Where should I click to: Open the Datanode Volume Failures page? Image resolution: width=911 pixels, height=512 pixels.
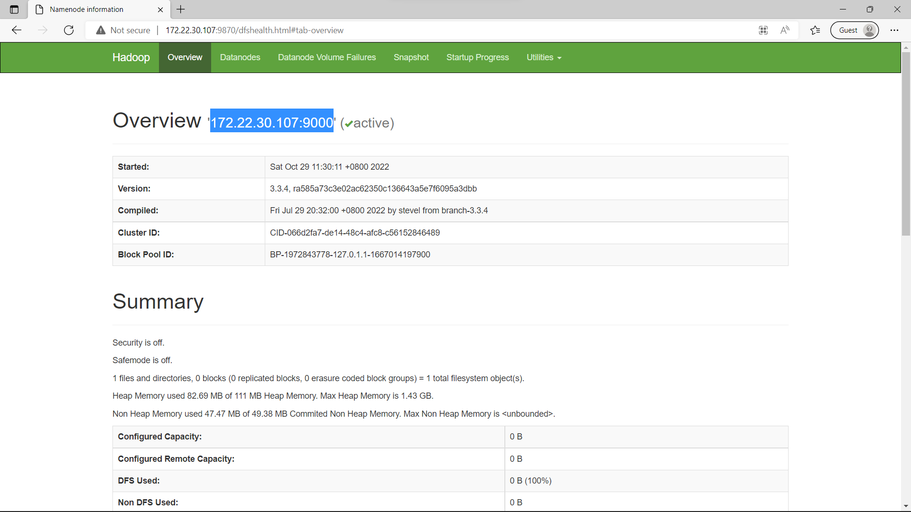(326, 57)
